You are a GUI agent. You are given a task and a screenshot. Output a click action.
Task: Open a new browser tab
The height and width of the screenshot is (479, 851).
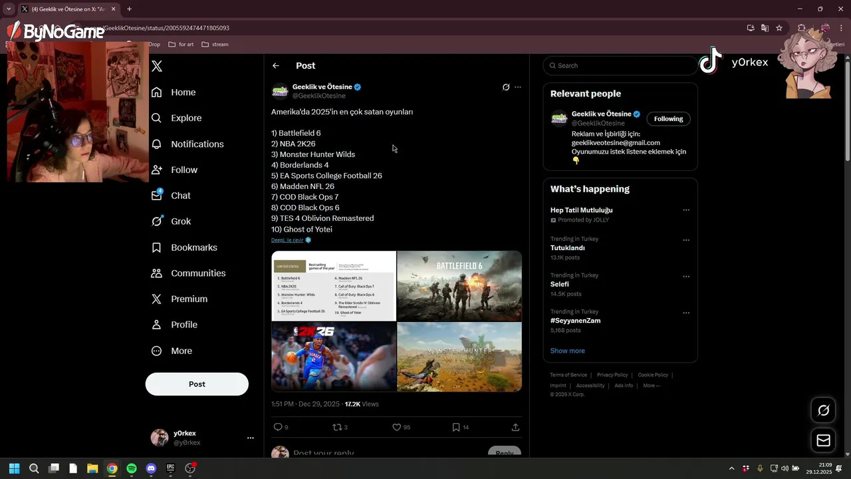pyautogui.click(x=129, y=9)
